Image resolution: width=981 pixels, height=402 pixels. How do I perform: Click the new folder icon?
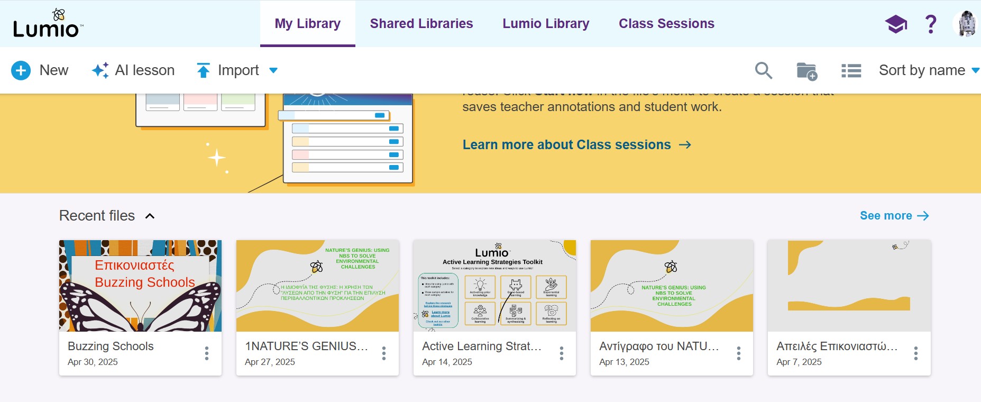806,71
